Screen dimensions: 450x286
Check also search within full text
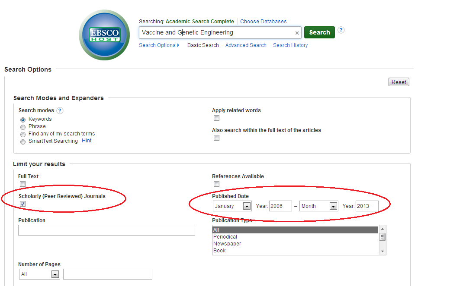pos(216,138)
